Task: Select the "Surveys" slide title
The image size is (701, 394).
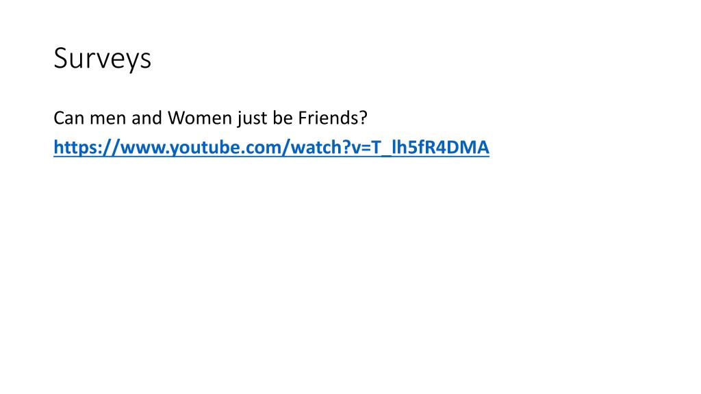Action: (x=103, y=59)
